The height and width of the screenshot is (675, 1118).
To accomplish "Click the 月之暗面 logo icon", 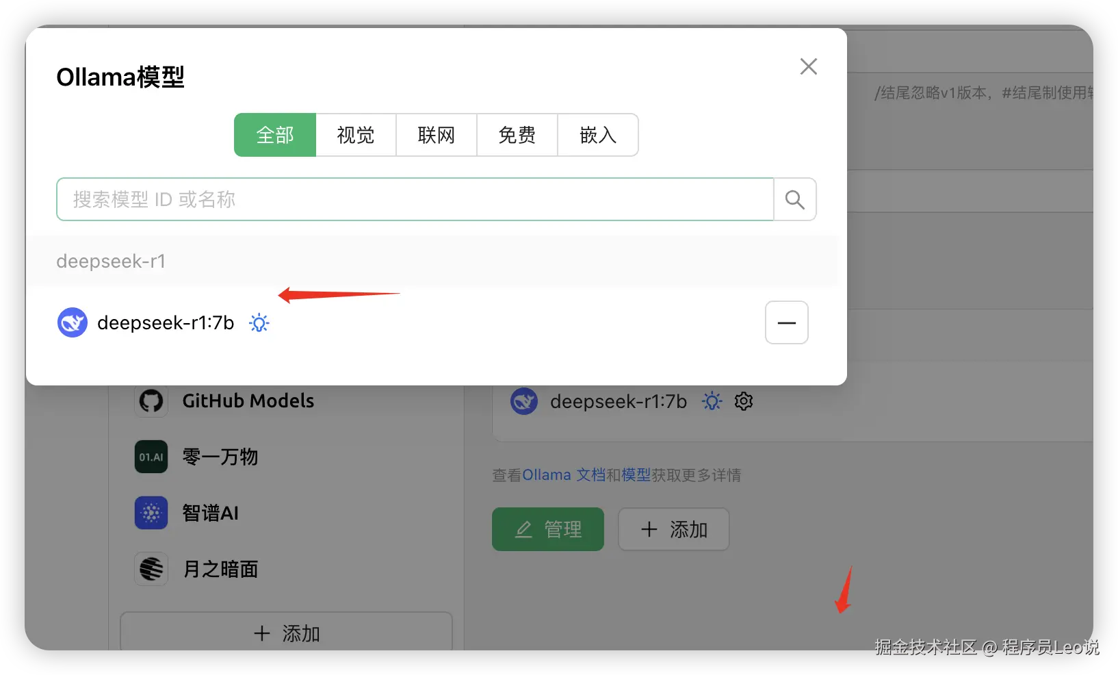I will click(x=151, y=569).
